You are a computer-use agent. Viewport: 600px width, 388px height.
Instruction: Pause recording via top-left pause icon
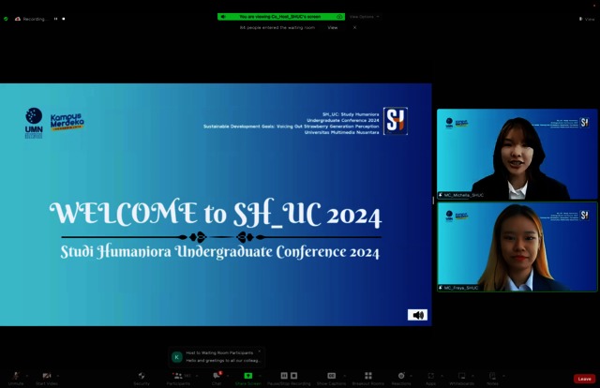coord(56,19)
